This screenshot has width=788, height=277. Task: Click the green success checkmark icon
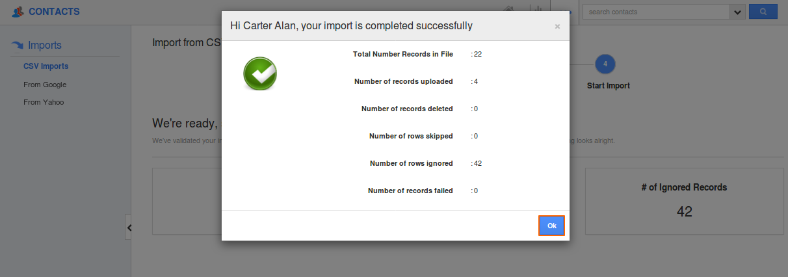[260, 73]
